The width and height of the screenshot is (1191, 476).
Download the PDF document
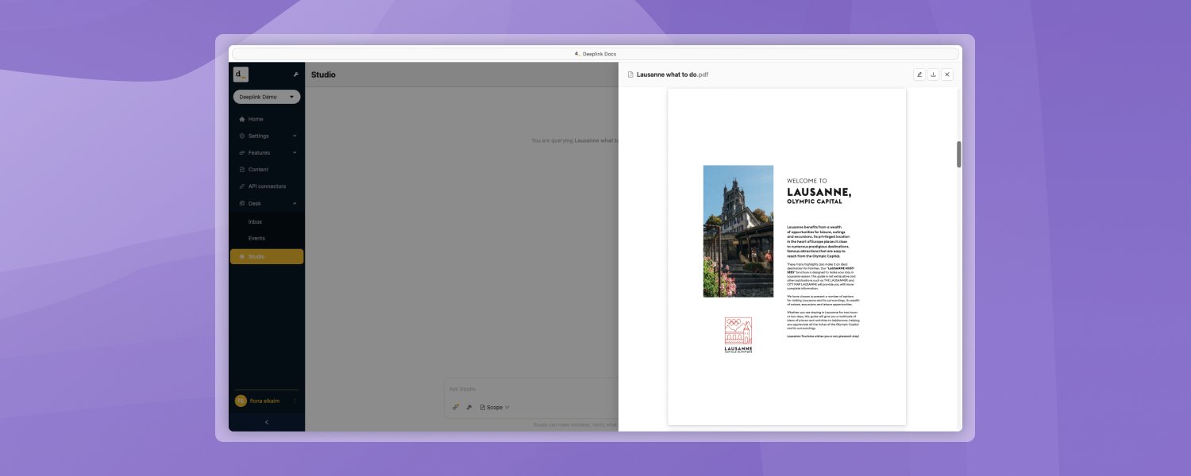coord(934,75)
